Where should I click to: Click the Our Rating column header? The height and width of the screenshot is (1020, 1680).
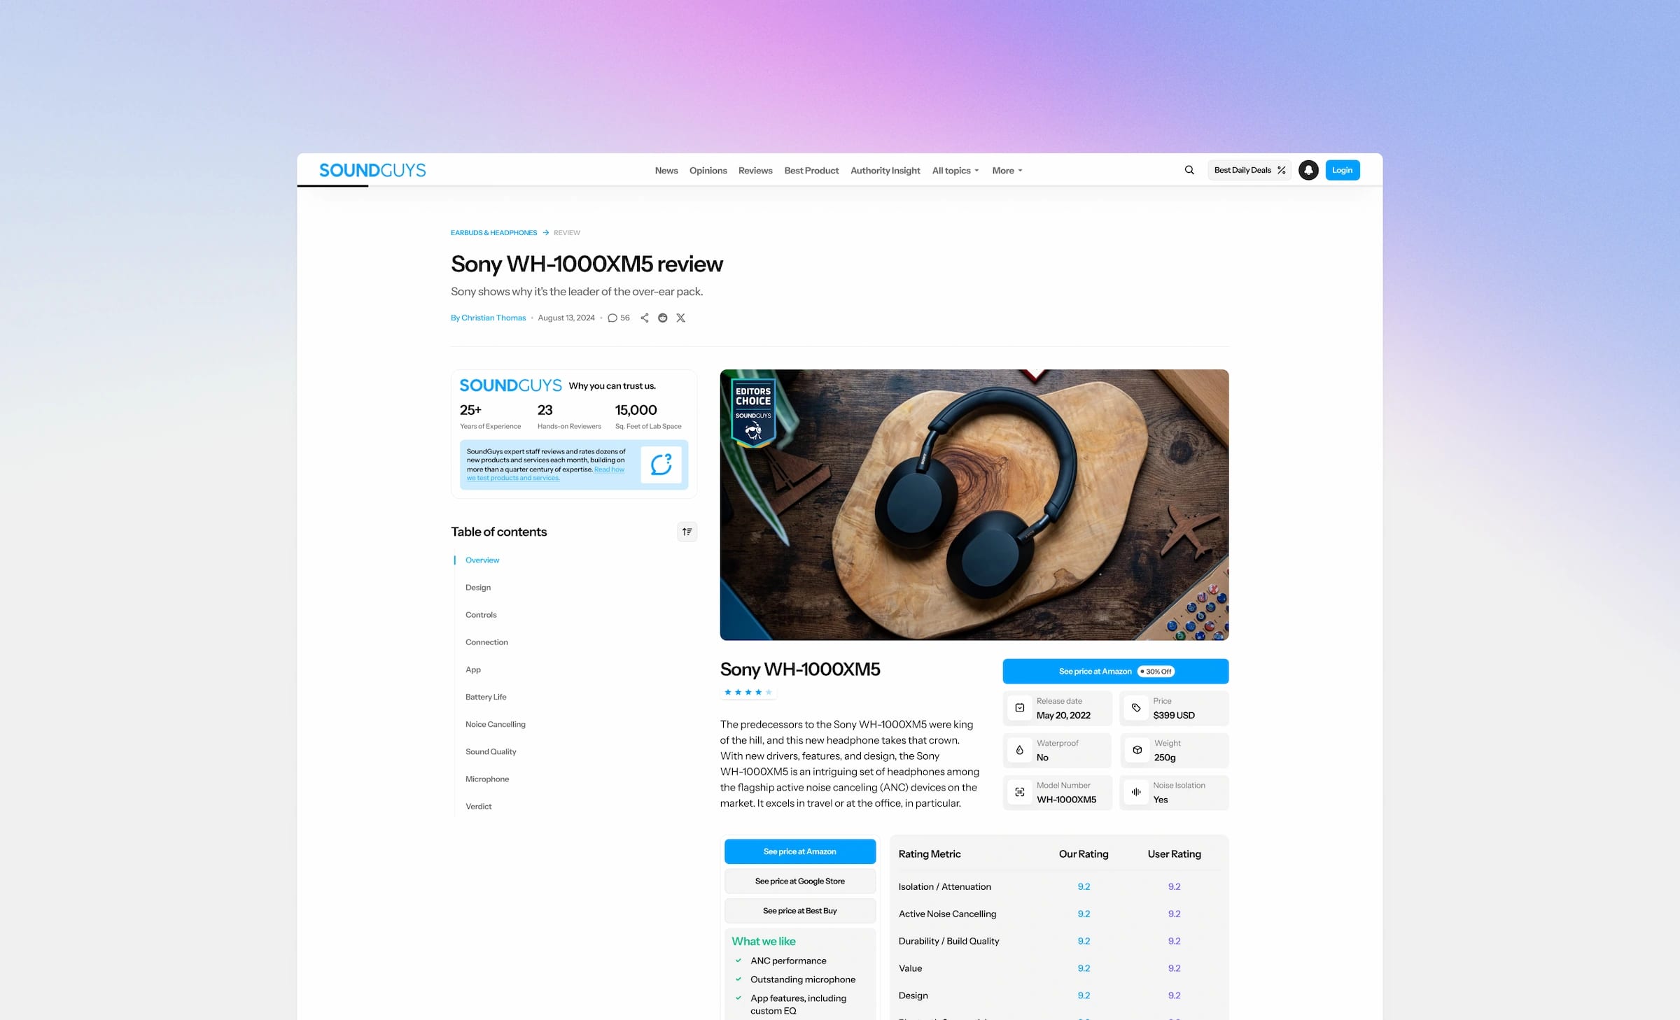coord(1084,854)
